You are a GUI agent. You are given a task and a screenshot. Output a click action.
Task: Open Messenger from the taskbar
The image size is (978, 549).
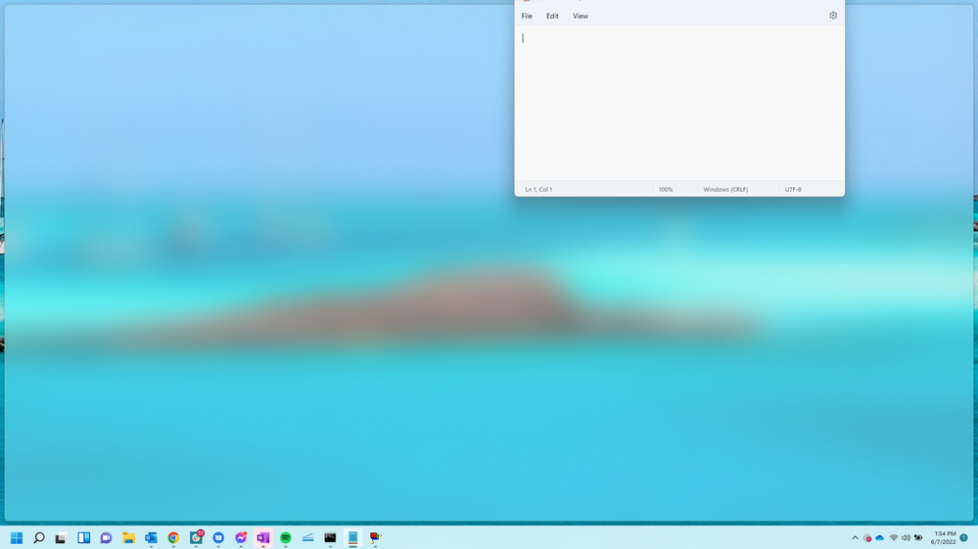point(241,538)
